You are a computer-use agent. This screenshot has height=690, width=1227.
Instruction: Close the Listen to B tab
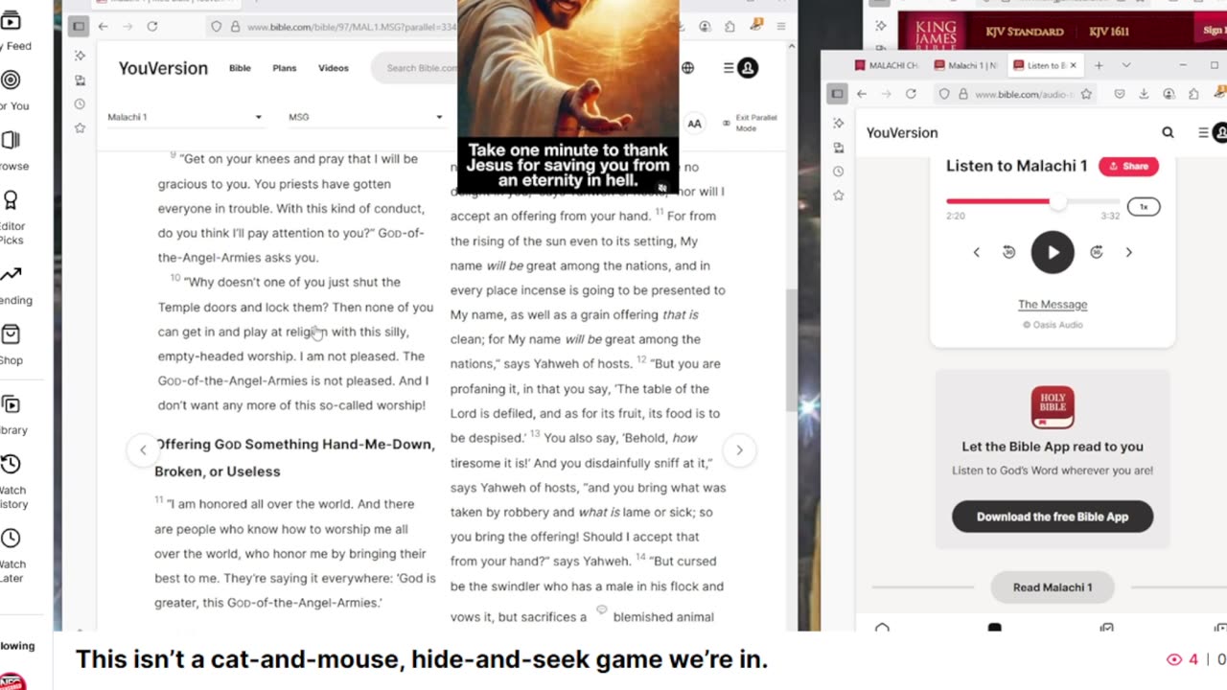click(1074, 65)
